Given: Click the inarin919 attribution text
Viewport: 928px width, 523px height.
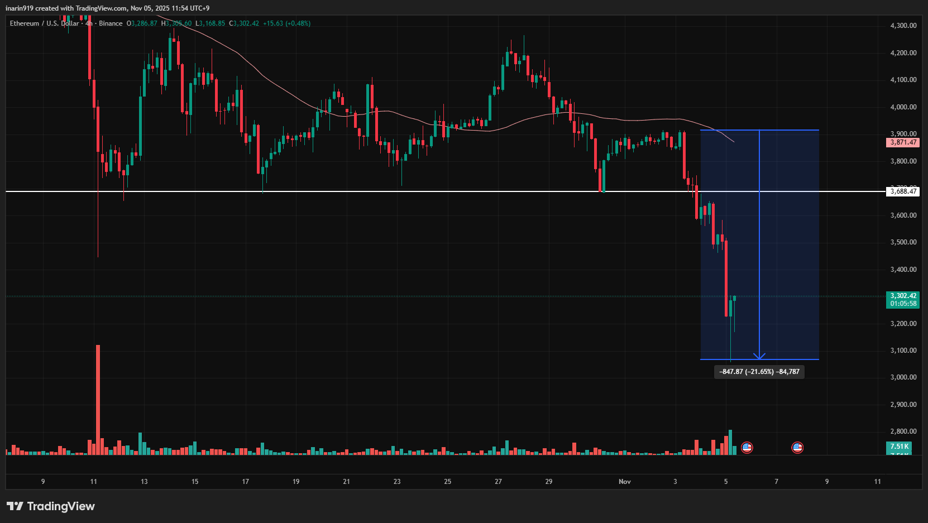Looking at the screenshot, I should (20, 8).
